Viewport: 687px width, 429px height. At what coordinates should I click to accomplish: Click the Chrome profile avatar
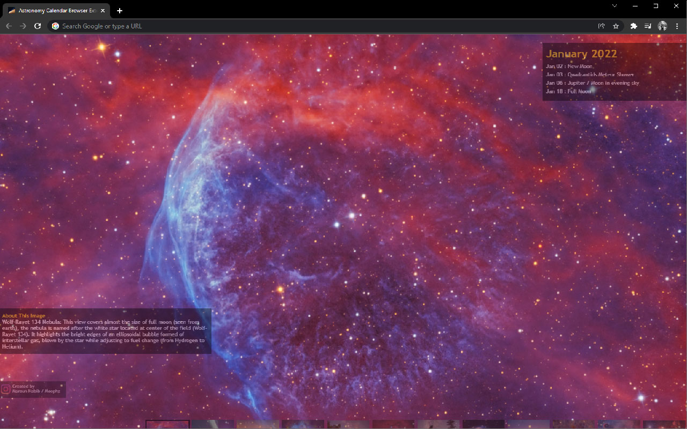click(x=662, y=26)
